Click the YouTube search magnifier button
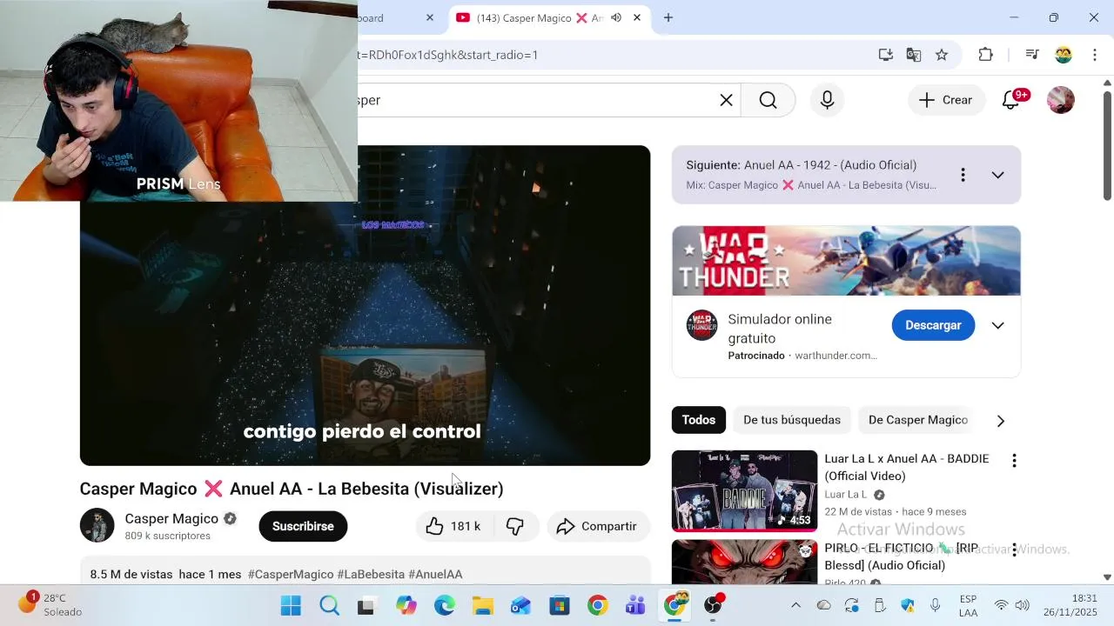 768,100
